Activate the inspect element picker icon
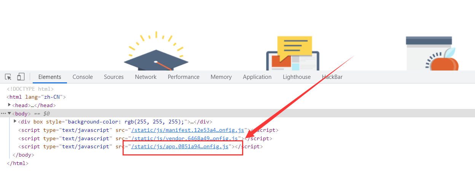 point(8,77)
